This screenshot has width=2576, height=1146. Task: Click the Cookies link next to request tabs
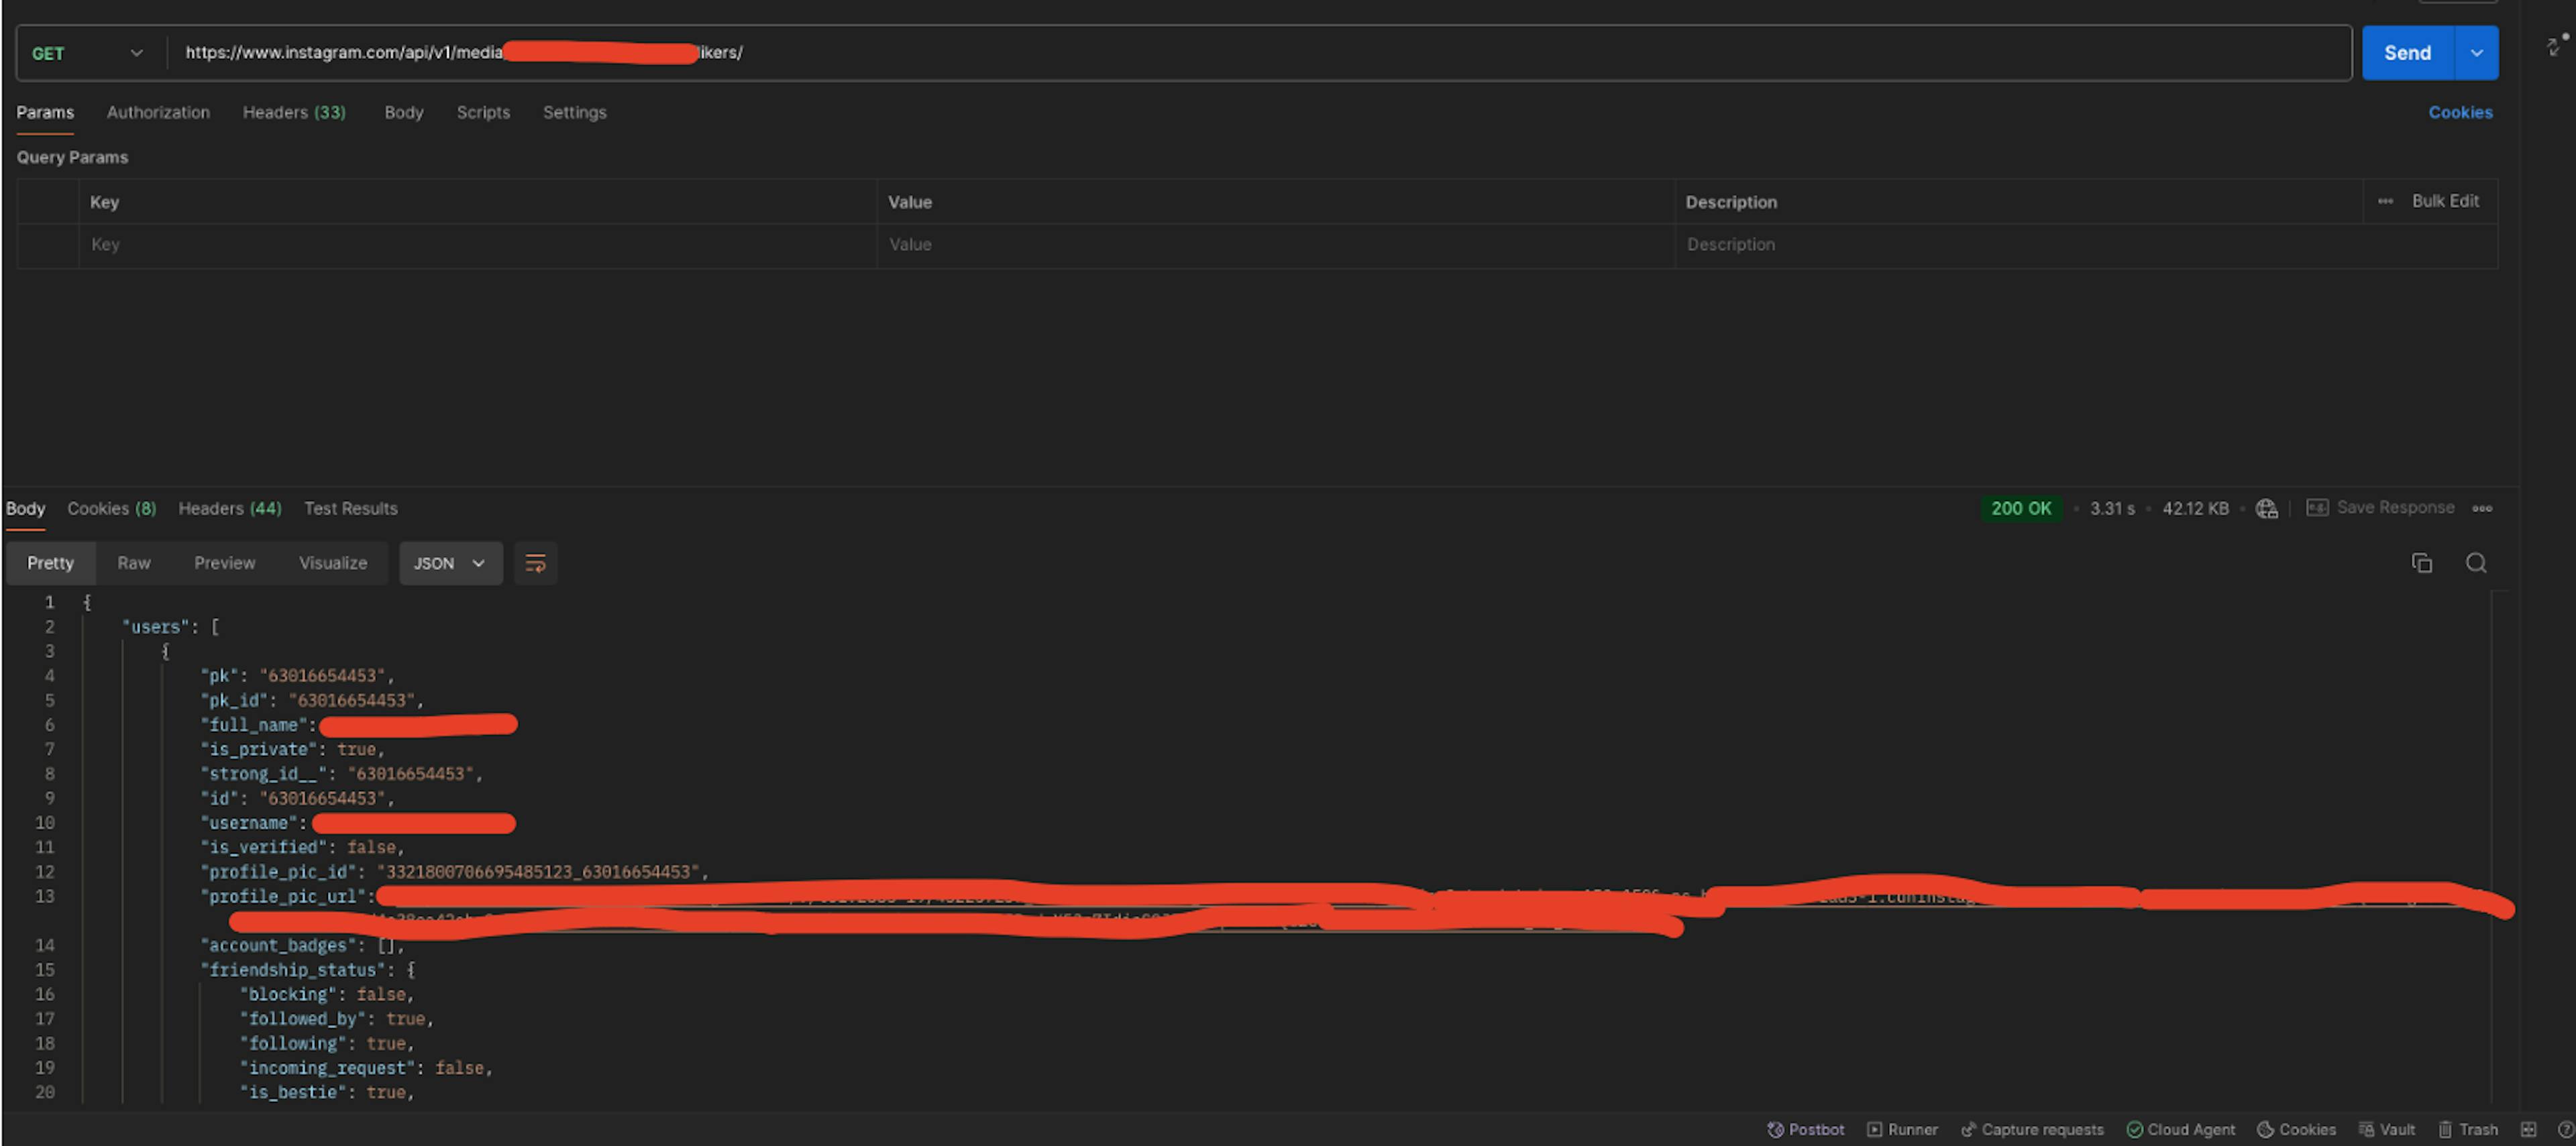point(2460,112)
